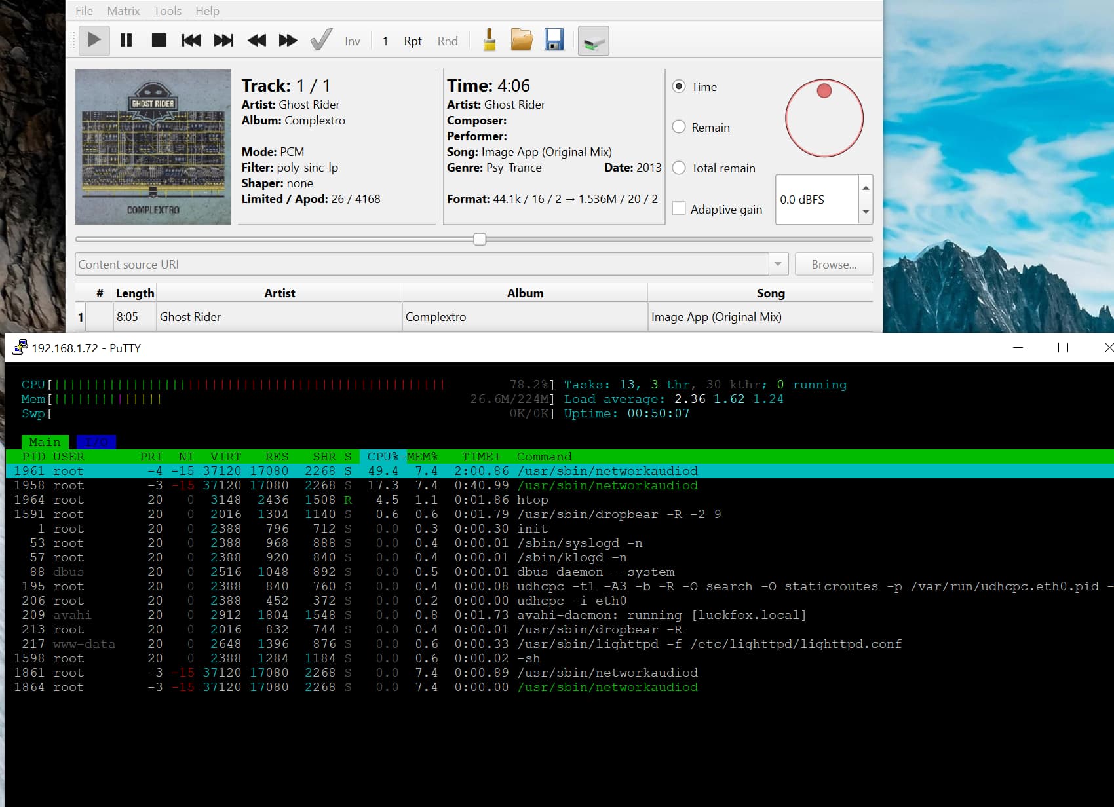
Task: Save playlist with the floppy disk icon
Action: pos(554,41)
